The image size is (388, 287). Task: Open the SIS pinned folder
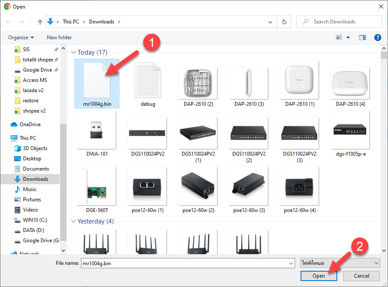[26, 49]
